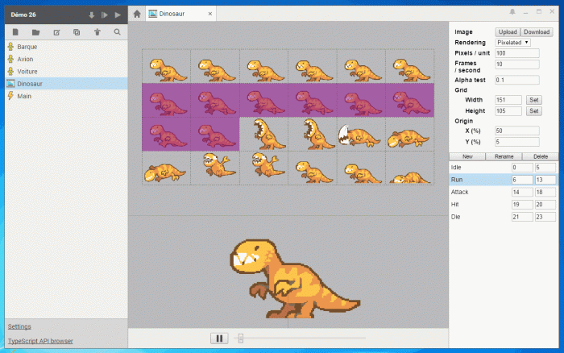The height and width of the screenshot is (353, 564).
Task: Click the Die start frame field
Action: 522,217
